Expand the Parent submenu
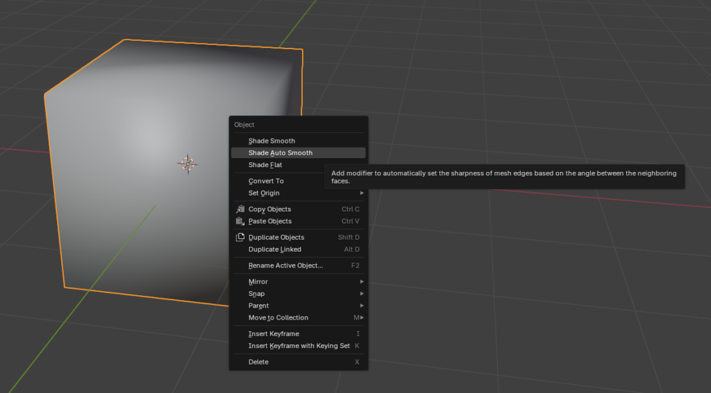The height and width of the screenshot is (393, 711). coord(259,306)
